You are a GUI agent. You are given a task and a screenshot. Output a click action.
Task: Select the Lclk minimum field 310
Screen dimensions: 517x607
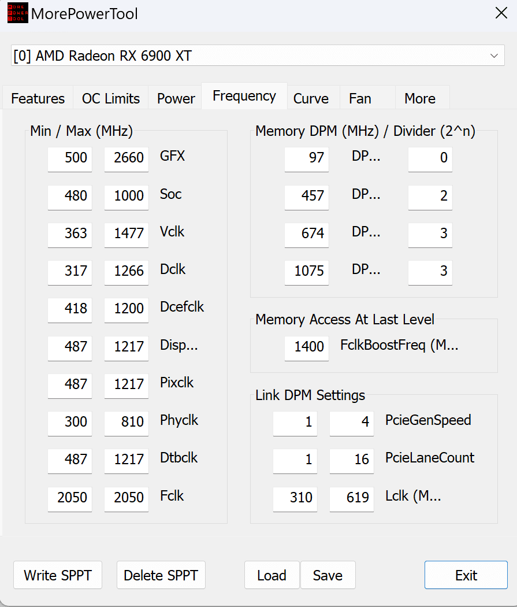(x=295, y=498)
